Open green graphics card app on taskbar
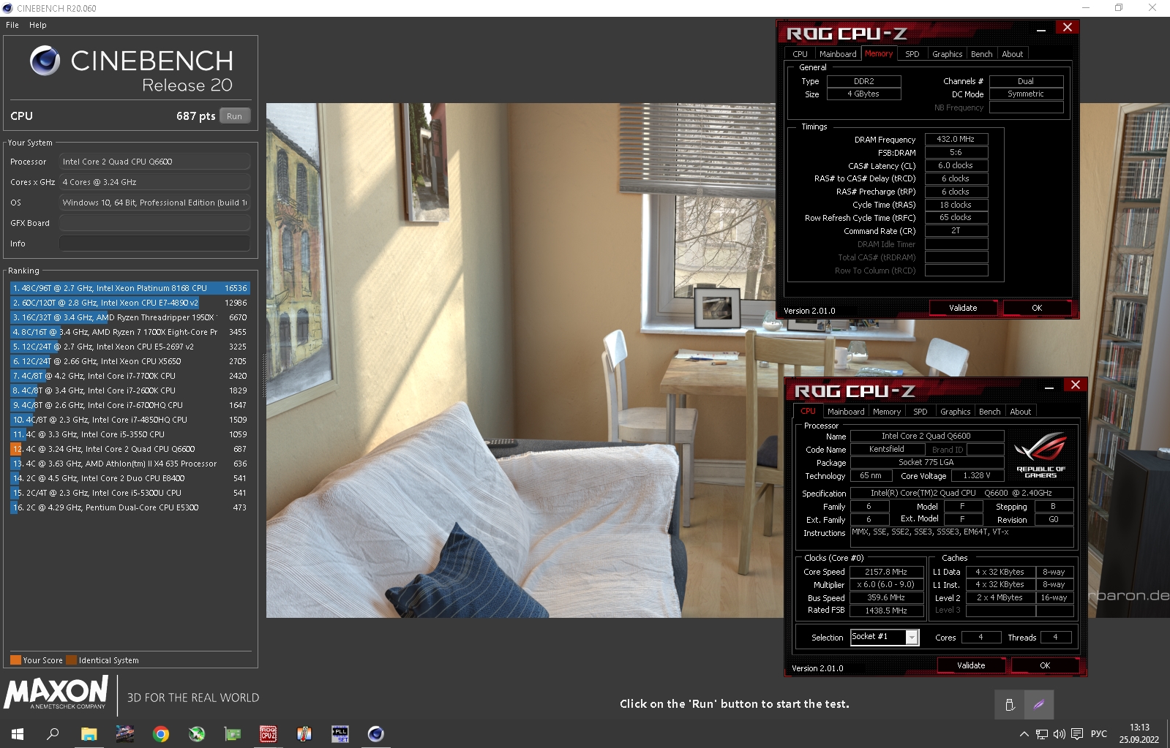The height and width of the screenshot is (748, 1170). pos(233,733)
